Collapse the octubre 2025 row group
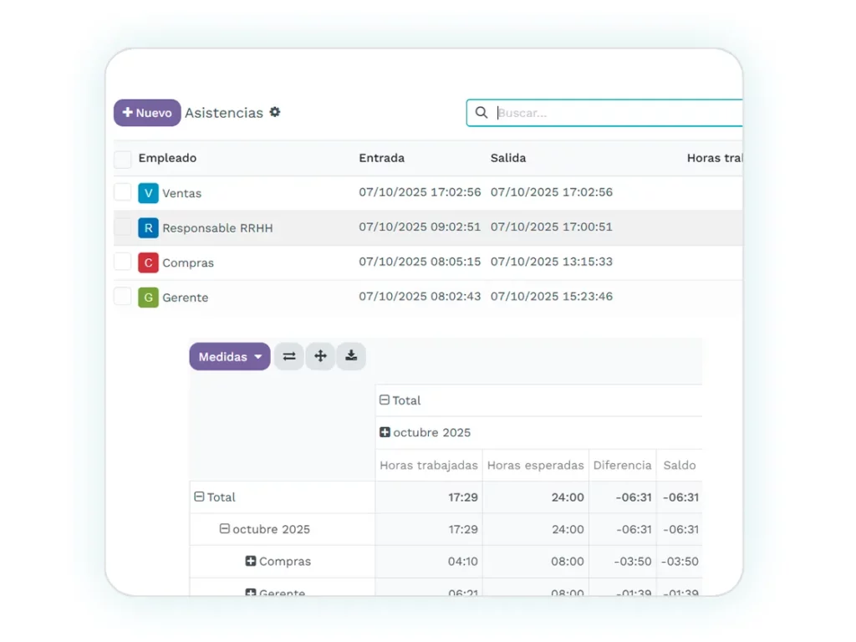This screenshot has width=856, height=642. pos(225,529)
